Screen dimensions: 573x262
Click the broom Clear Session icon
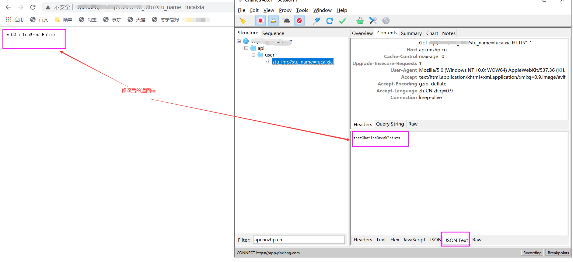tap(243, 21)
